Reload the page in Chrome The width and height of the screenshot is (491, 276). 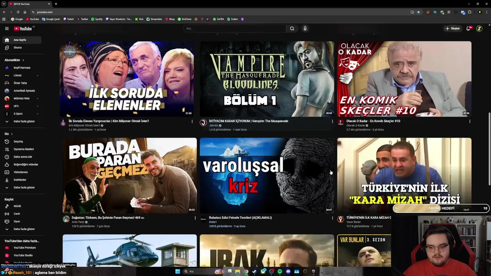point(18,12)
